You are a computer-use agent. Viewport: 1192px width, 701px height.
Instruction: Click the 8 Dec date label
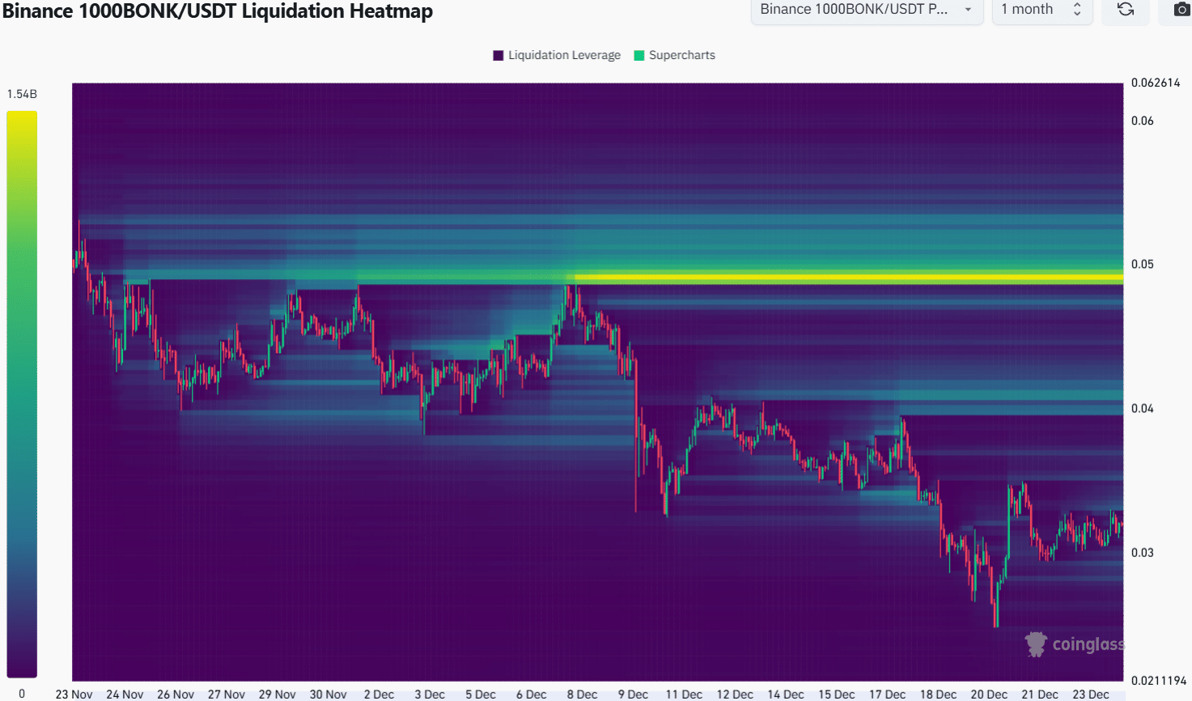(x=582, y=695)
